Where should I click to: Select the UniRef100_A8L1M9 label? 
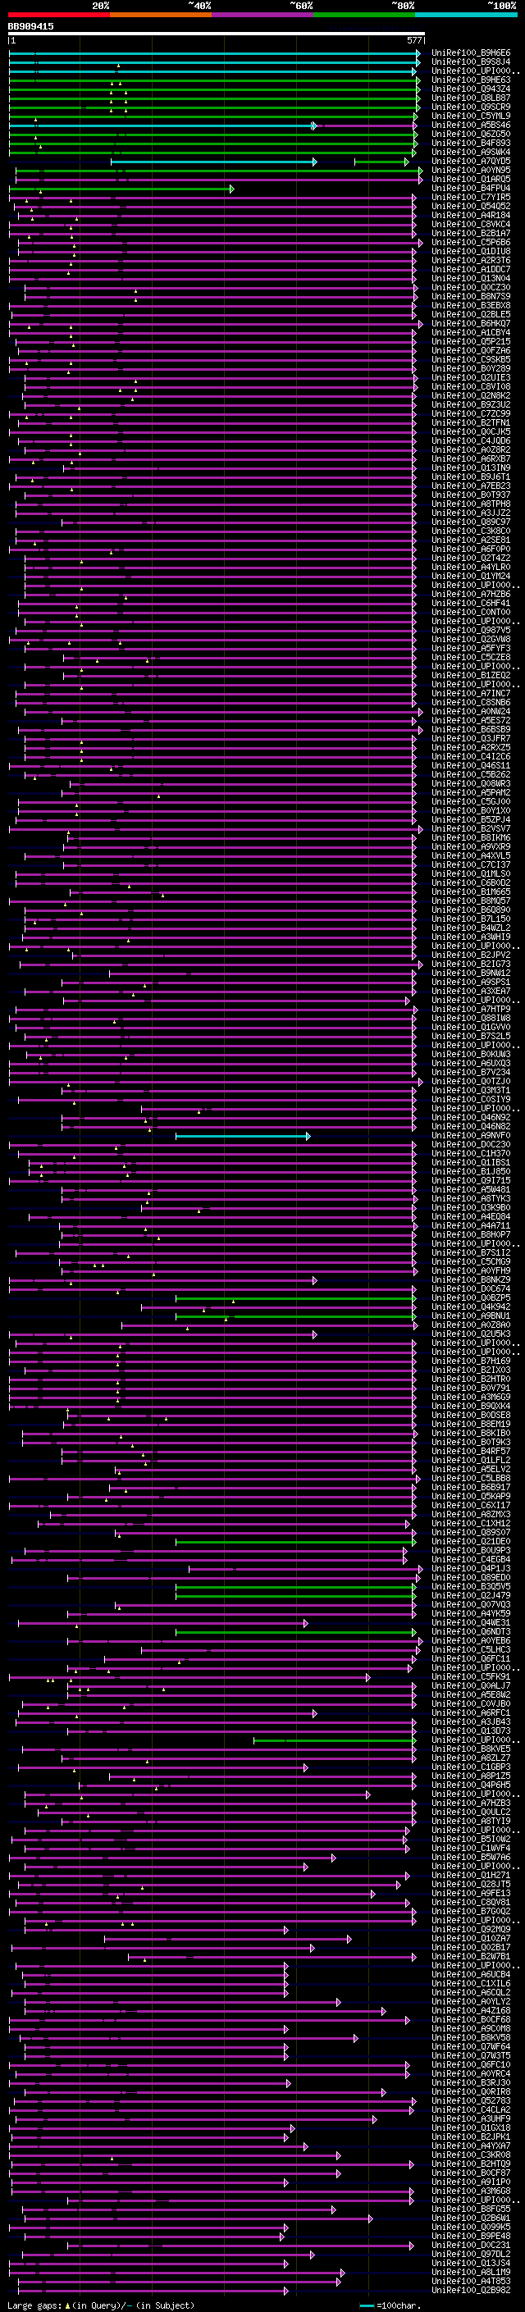click(x=471, y=2272)
